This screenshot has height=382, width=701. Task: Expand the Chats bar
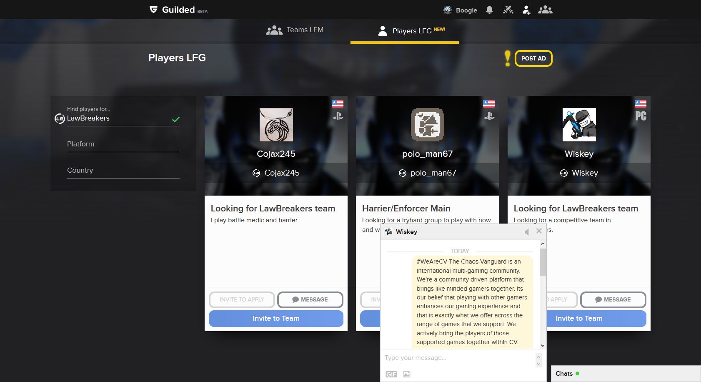click(x=626, y=374)
